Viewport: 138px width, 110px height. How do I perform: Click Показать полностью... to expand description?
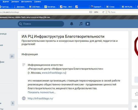42,92
